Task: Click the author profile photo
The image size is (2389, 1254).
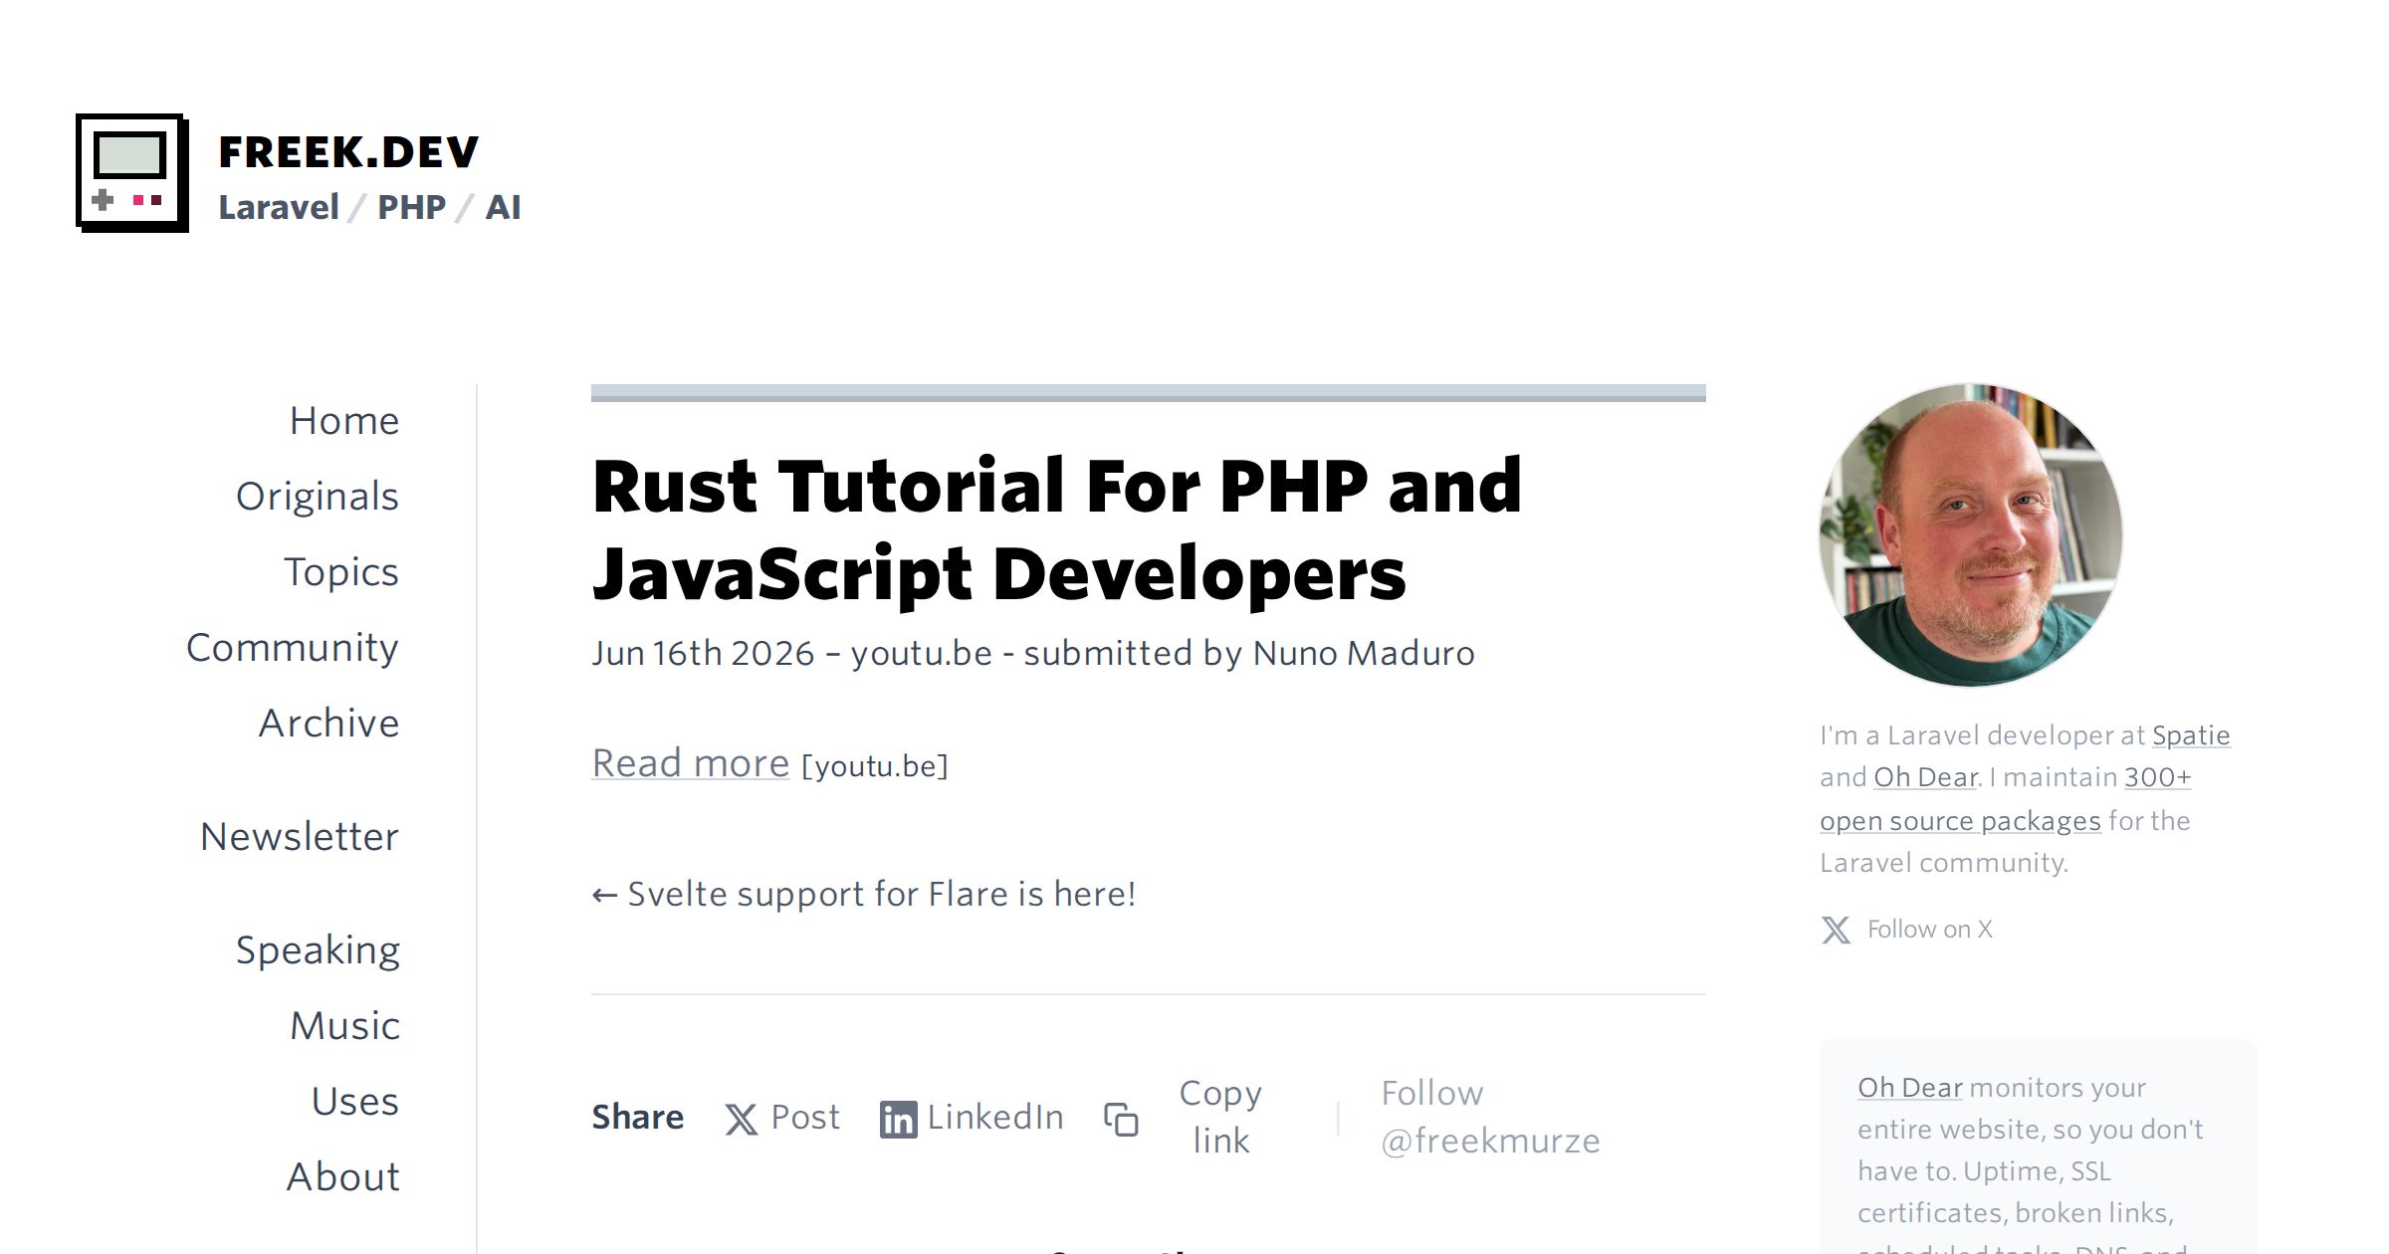Action: [1971, 535]
